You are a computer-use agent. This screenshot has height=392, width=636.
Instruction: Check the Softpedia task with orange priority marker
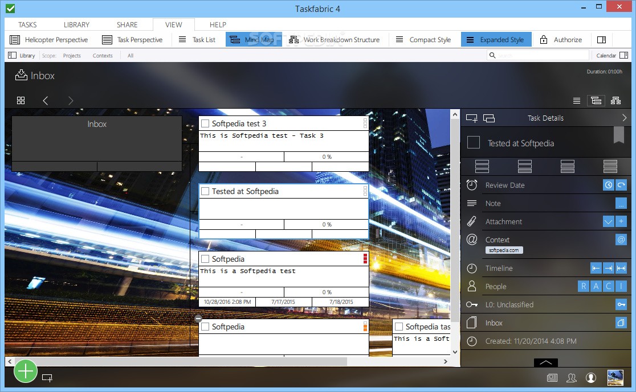click(205, 327)
